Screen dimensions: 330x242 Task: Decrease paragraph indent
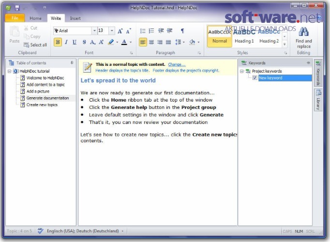tap(161, 31)
